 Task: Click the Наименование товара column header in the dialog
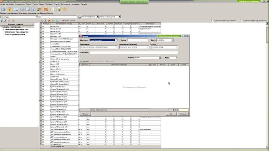coord(119,65)
